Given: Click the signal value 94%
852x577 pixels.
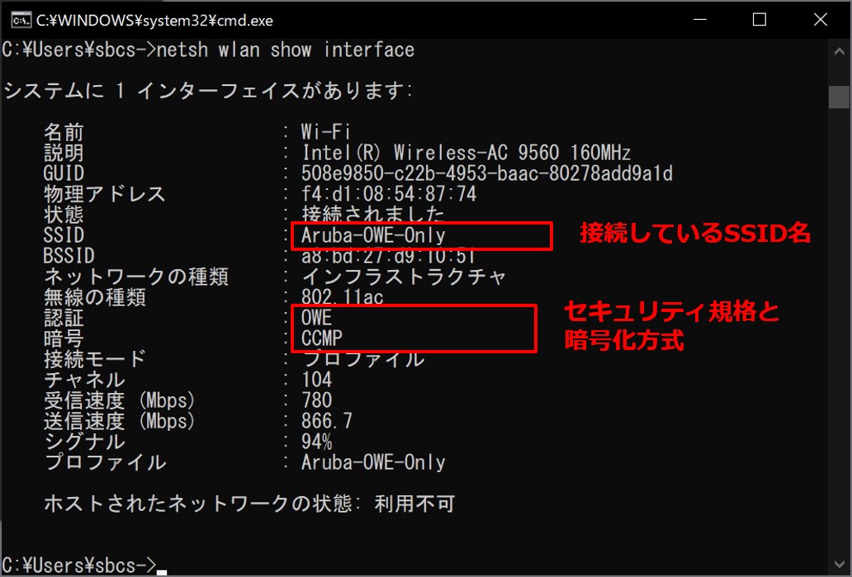Looking at the screenshot, I should tap(316, 442).
